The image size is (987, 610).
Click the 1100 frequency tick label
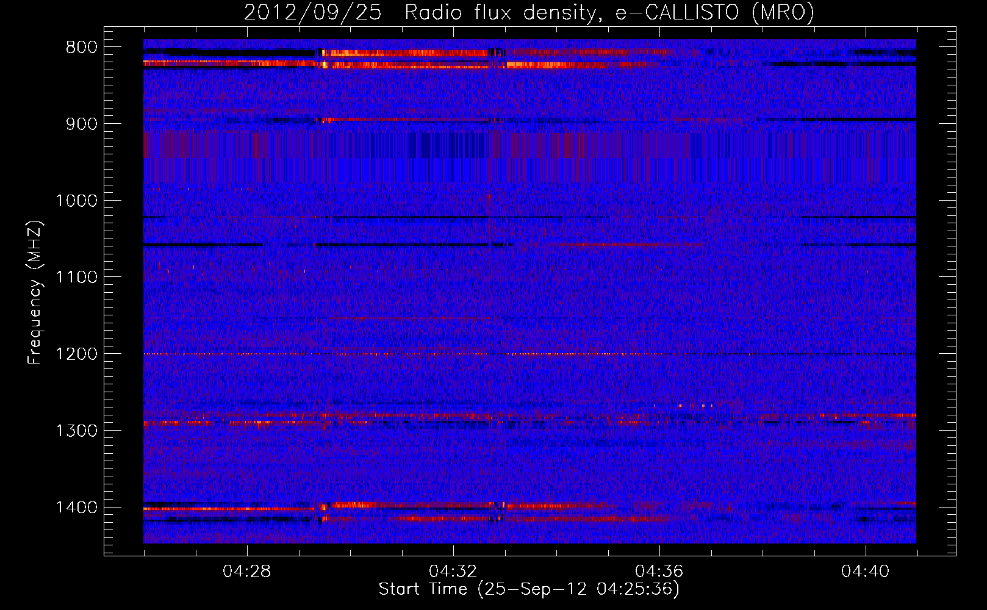[x=76, y=278]
